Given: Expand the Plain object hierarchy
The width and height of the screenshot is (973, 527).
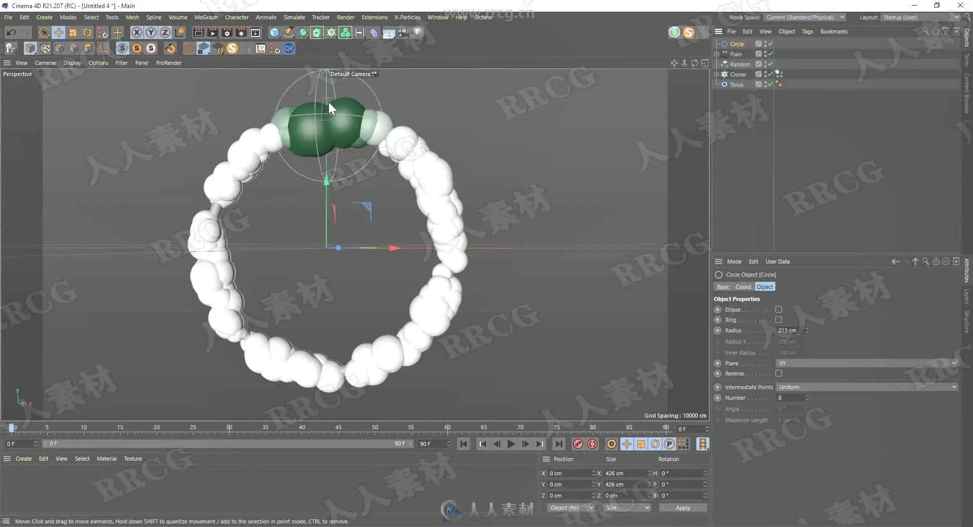Looking at the screenshot, I should point(717,54).
